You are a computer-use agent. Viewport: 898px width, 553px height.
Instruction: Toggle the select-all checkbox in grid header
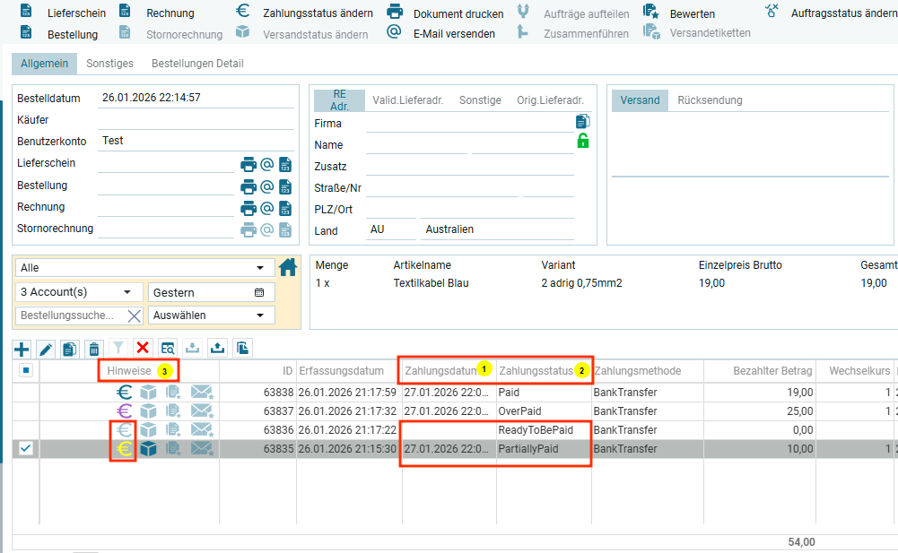[26, 371]
